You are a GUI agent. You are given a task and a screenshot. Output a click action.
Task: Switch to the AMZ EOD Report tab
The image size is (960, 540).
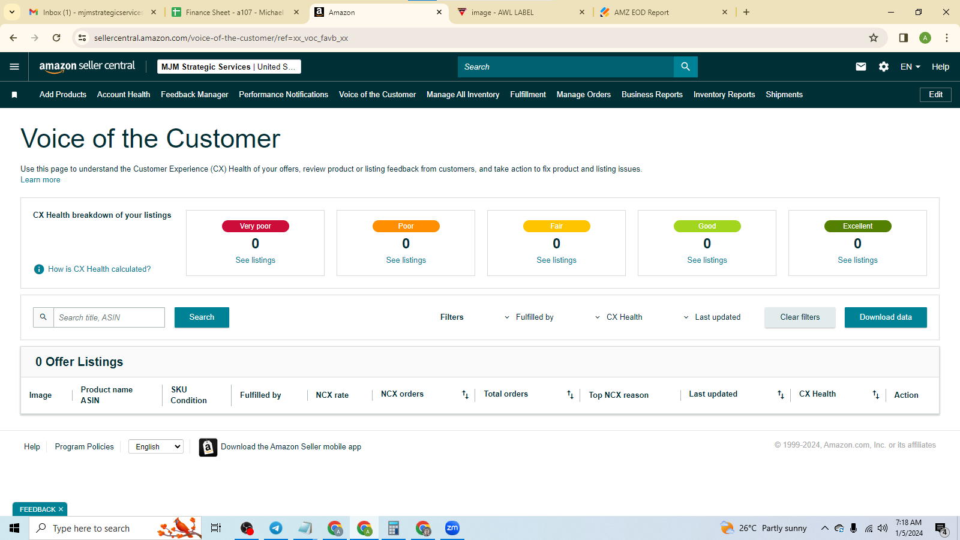click(x=664, y=12)
